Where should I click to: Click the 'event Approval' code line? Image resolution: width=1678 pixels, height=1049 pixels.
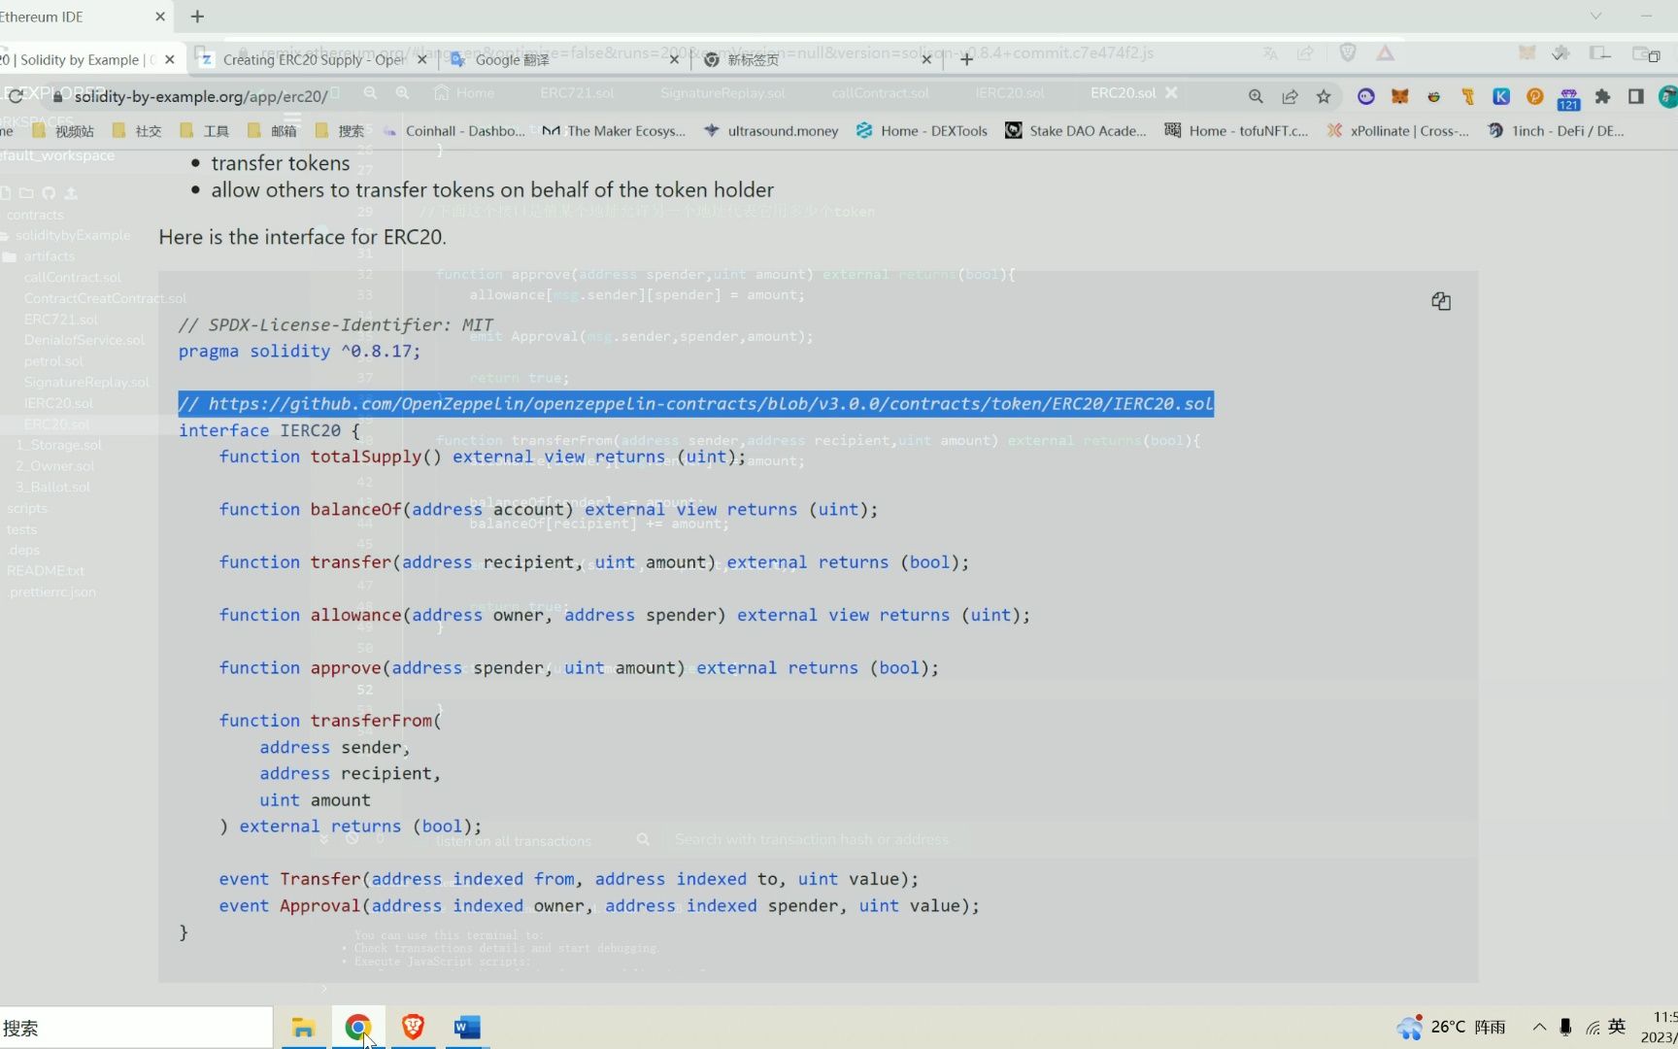click(599, 905)
